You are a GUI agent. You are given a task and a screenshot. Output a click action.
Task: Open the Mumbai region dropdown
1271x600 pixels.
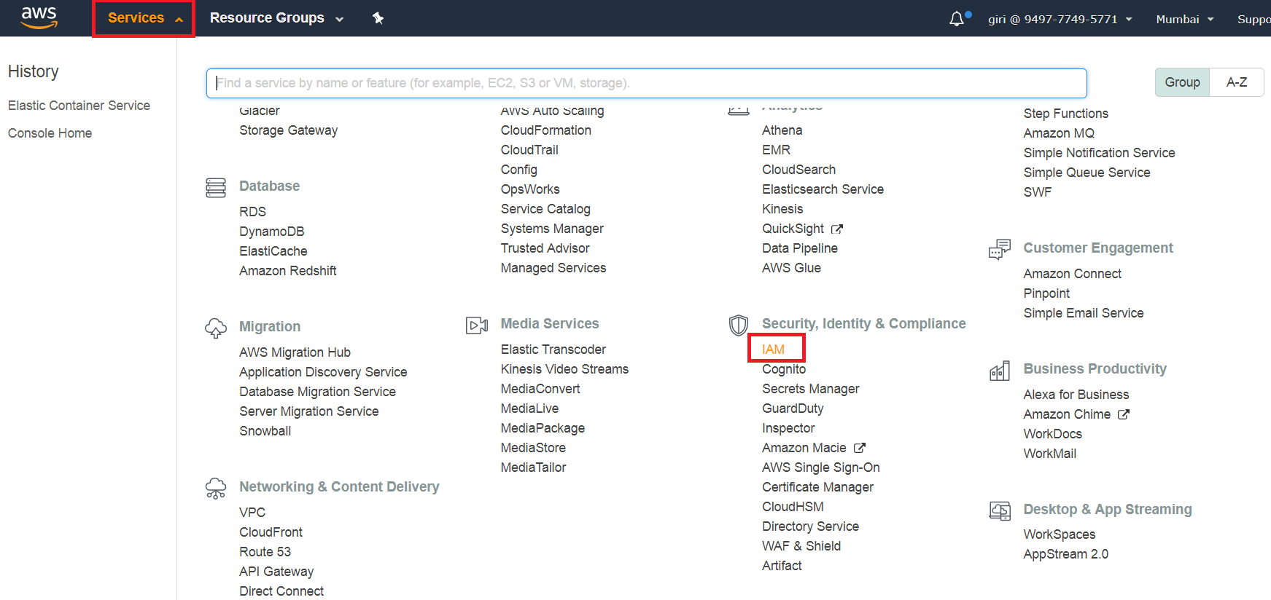click(1184, 19)
